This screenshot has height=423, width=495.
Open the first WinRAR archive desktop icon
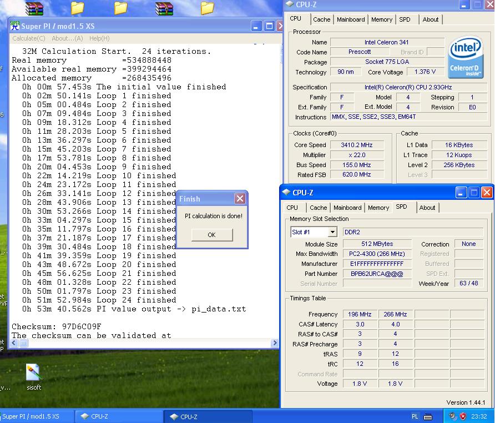(x=34, y=8)
